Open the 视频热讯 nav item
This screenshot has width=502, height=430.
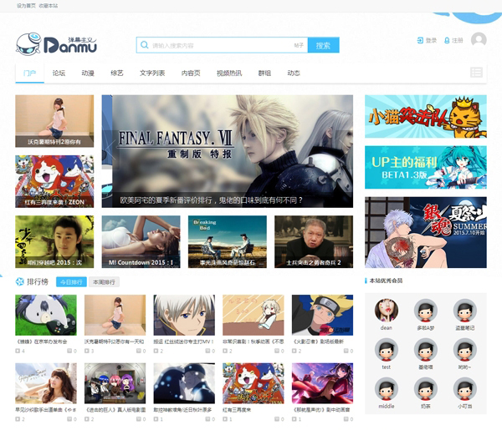pos(229,73)
